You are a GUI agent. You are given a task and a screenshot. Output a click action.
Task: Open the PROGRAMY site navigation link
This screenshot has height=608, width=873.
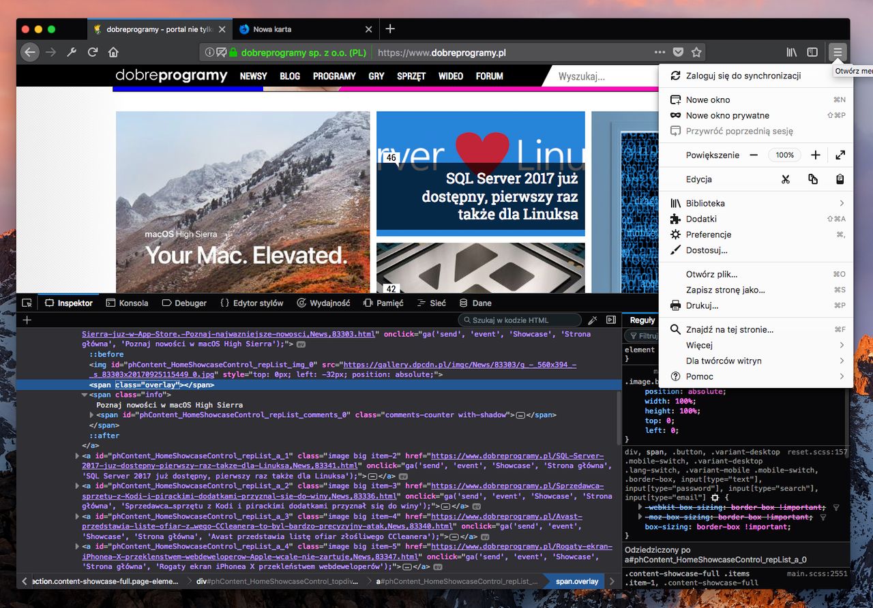(x=334, y=76)
